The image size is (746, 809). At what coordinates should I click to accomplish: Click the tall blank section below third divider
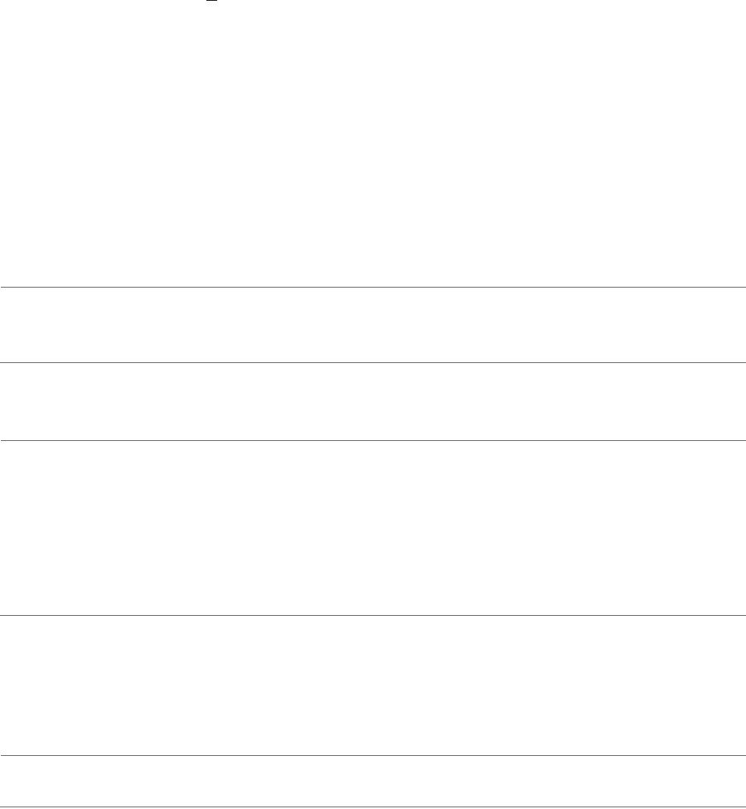pyautogui.click(x=373, y=528)
